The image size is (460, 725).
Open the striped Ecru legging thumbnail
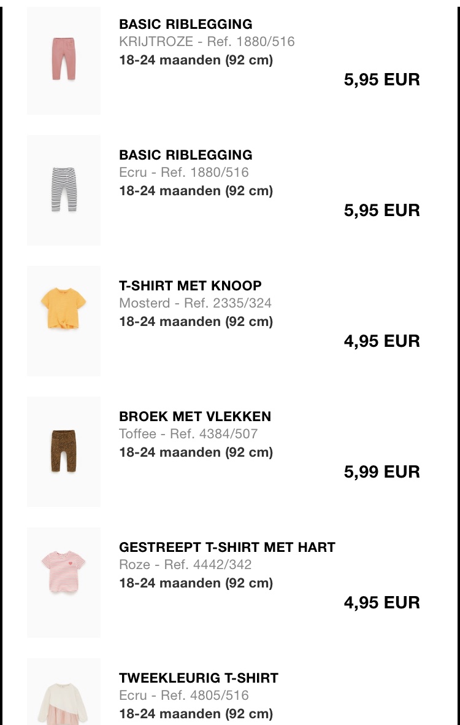coord(64,190)
